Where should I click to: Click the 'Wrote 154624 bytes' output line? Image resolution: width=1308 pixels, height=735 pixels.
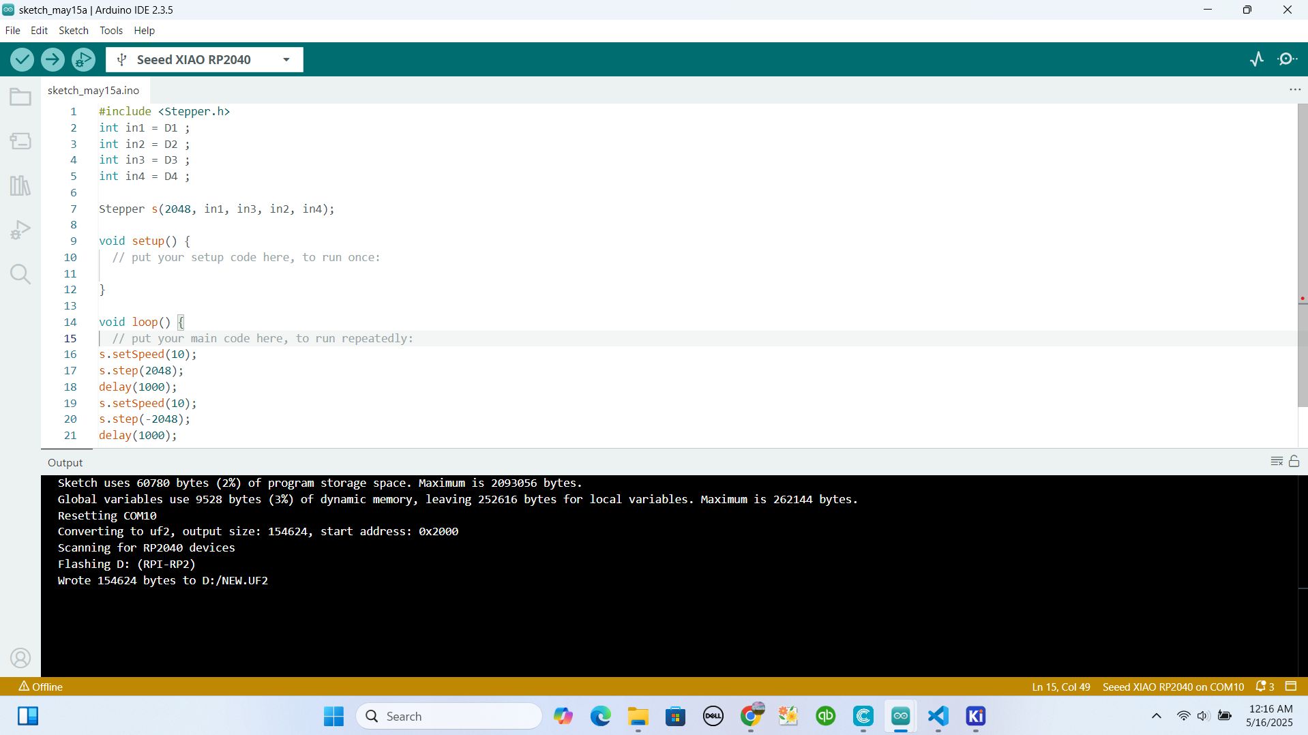pos(163,580)
